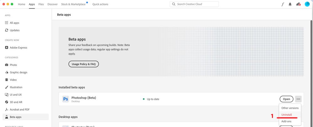Click the search magnifier icon
The width and height of the screenshot is (313, 127).
point(174,4)
